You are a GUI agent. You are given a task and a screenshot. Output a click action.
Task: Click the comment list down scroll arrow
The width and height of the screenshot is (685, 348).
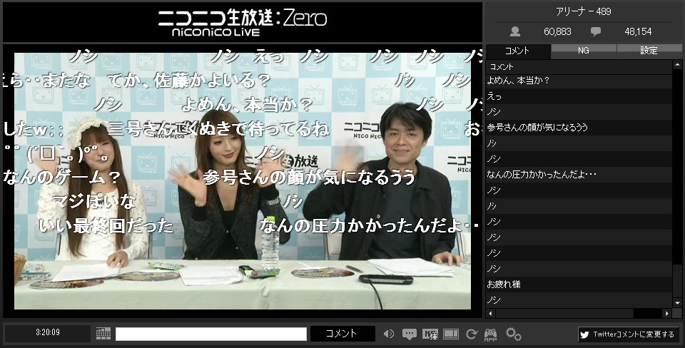click(x=677, y=302)
